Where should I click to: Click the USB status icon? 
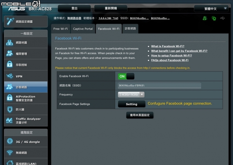tap(222, 18)
